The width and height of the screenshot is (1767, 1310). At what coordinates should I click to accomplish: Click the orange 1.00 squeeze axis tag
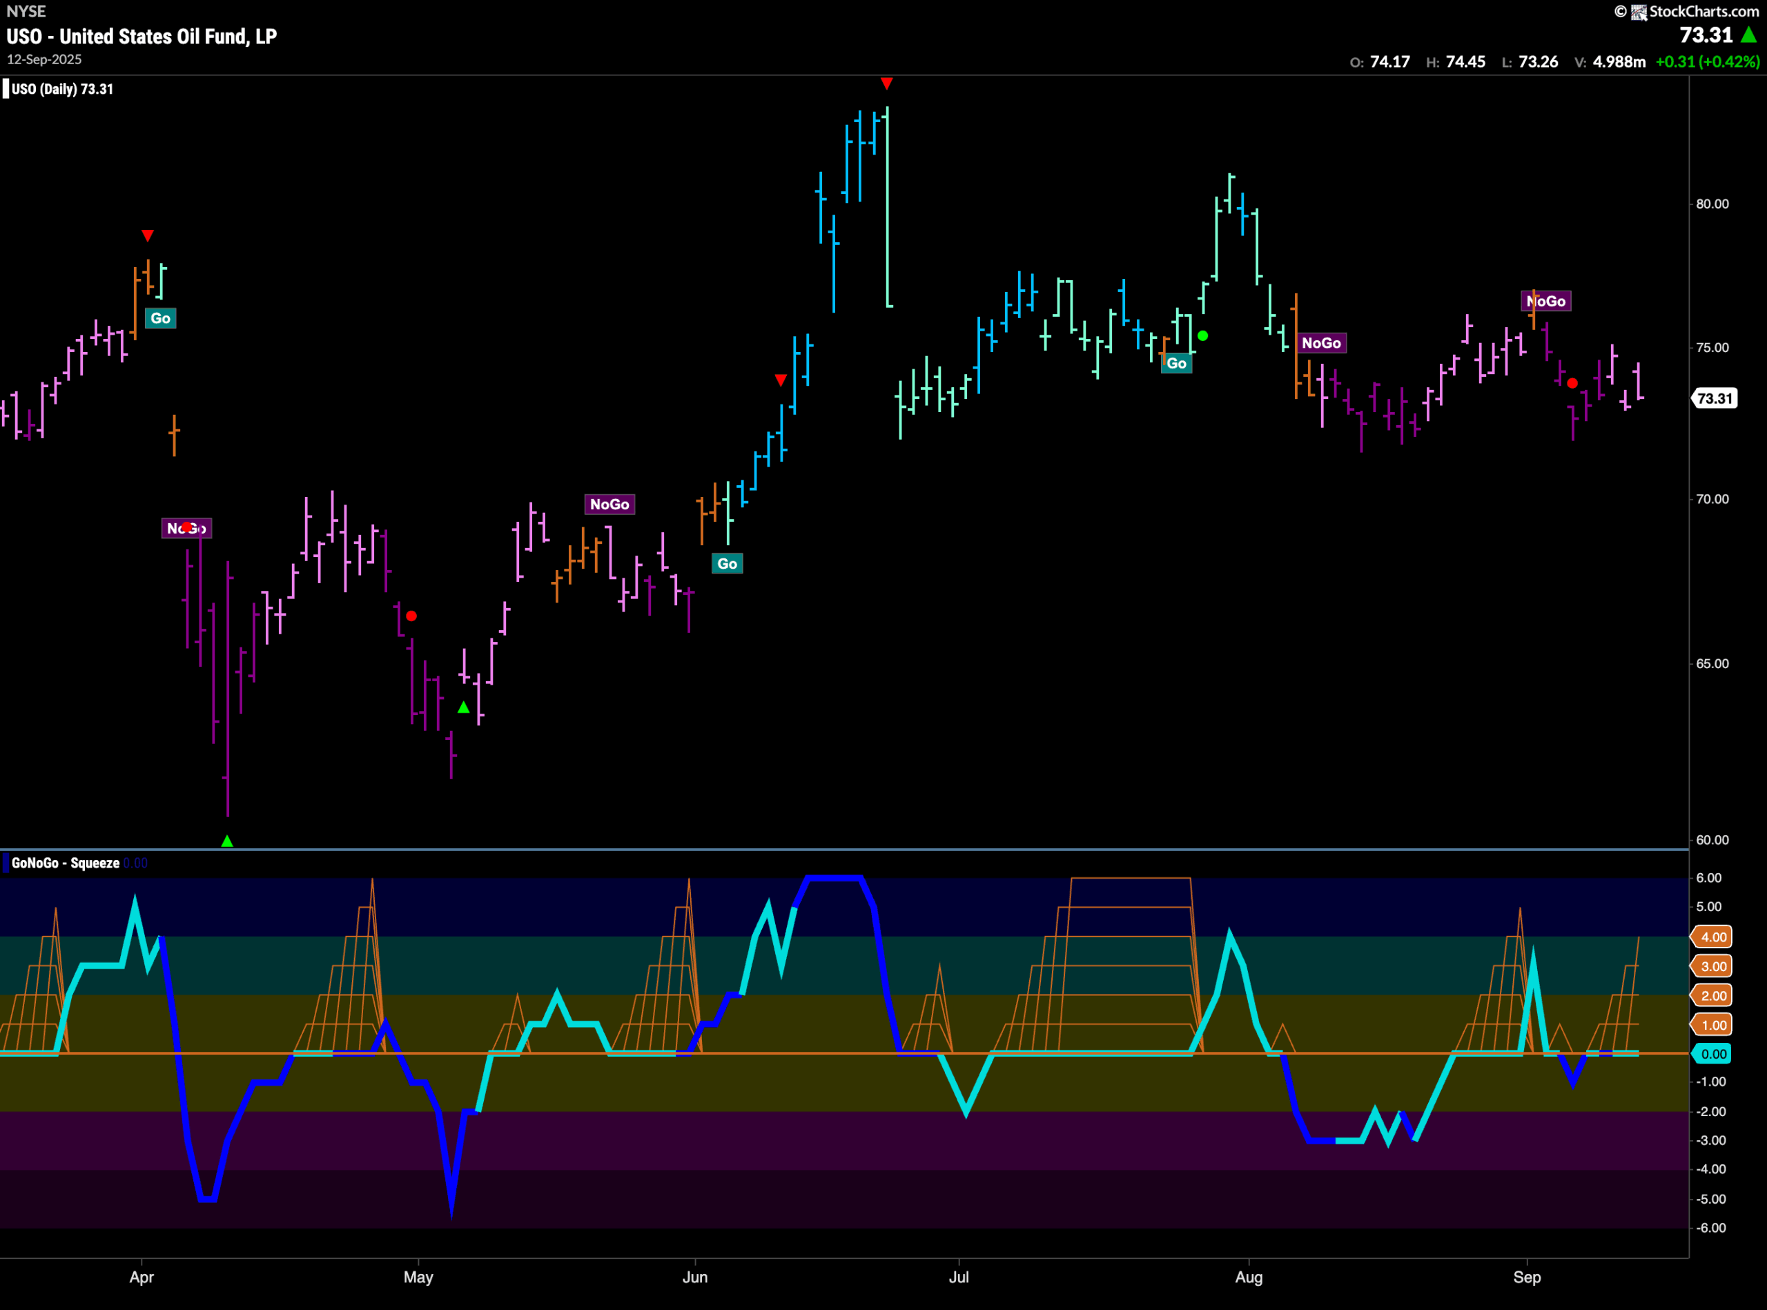pos(1713,1024)
